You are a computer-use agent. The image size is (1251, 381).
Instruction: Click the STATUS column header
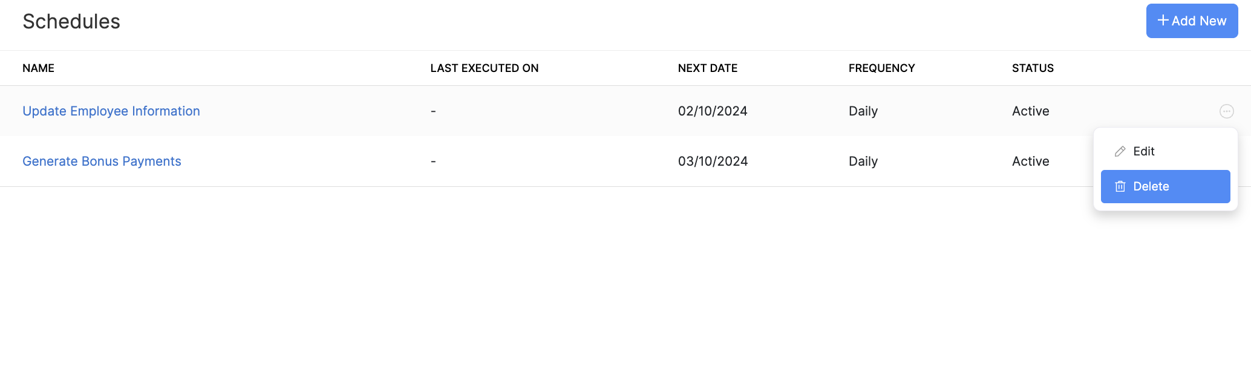[1033, 68]
